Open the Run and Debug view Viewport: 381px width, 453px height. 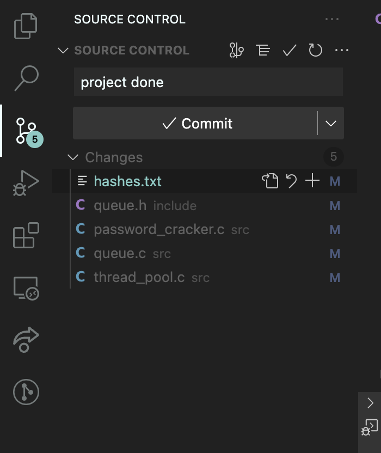pos(26,183)
